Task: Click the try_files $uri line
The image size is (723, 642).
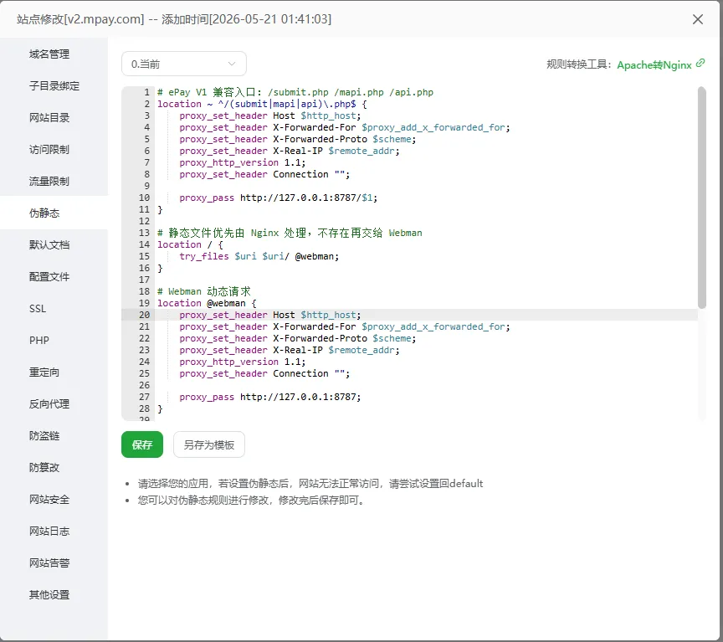Action: pos(259,256)
